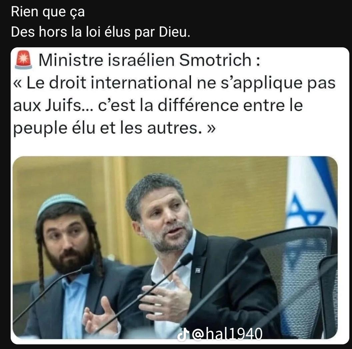Open the @hal1940 username watermark
The image size is (352, 349).
(227, 334)
